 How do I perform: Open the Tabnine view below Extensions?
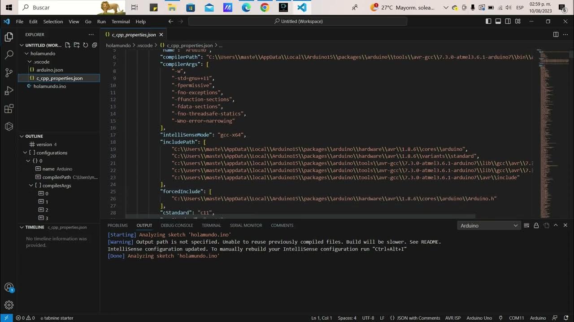[x=9, y=127]
